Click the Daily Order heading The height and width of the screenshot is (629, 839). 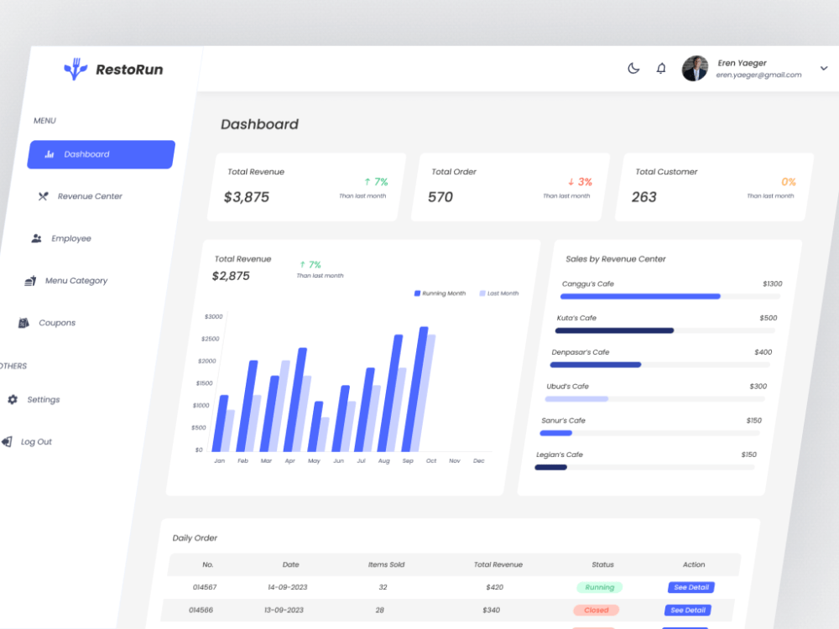(195, 538)
